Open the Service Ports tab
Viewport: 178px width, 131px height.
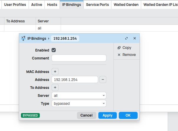(x=97, y=5)
